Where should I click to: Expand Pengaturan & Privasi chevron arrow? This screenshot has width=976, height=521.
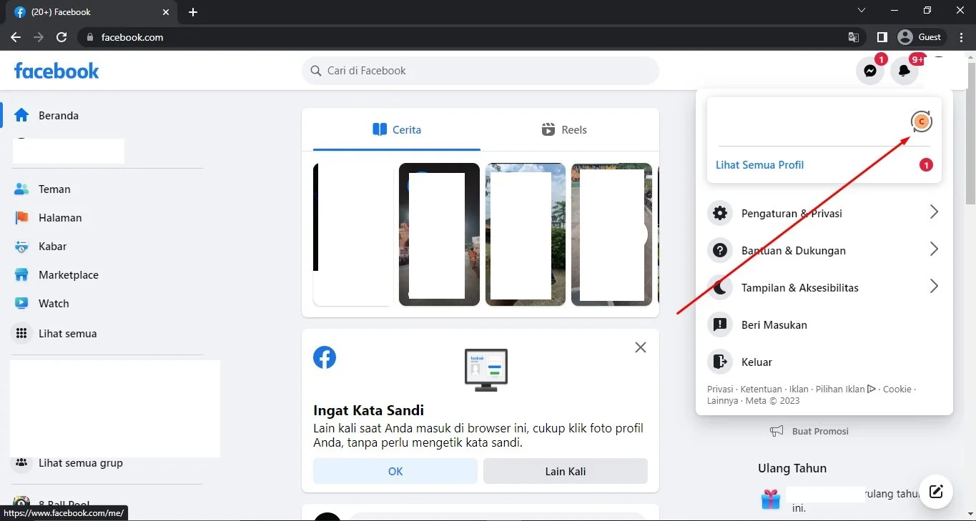pyautogui.click(x=934, y=212)
